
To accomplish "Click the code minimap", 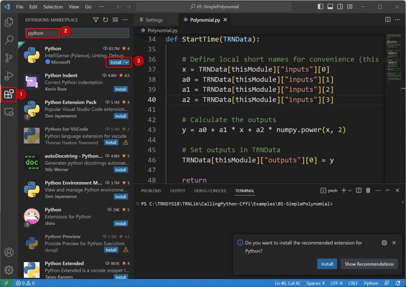I will coord(393,57).
